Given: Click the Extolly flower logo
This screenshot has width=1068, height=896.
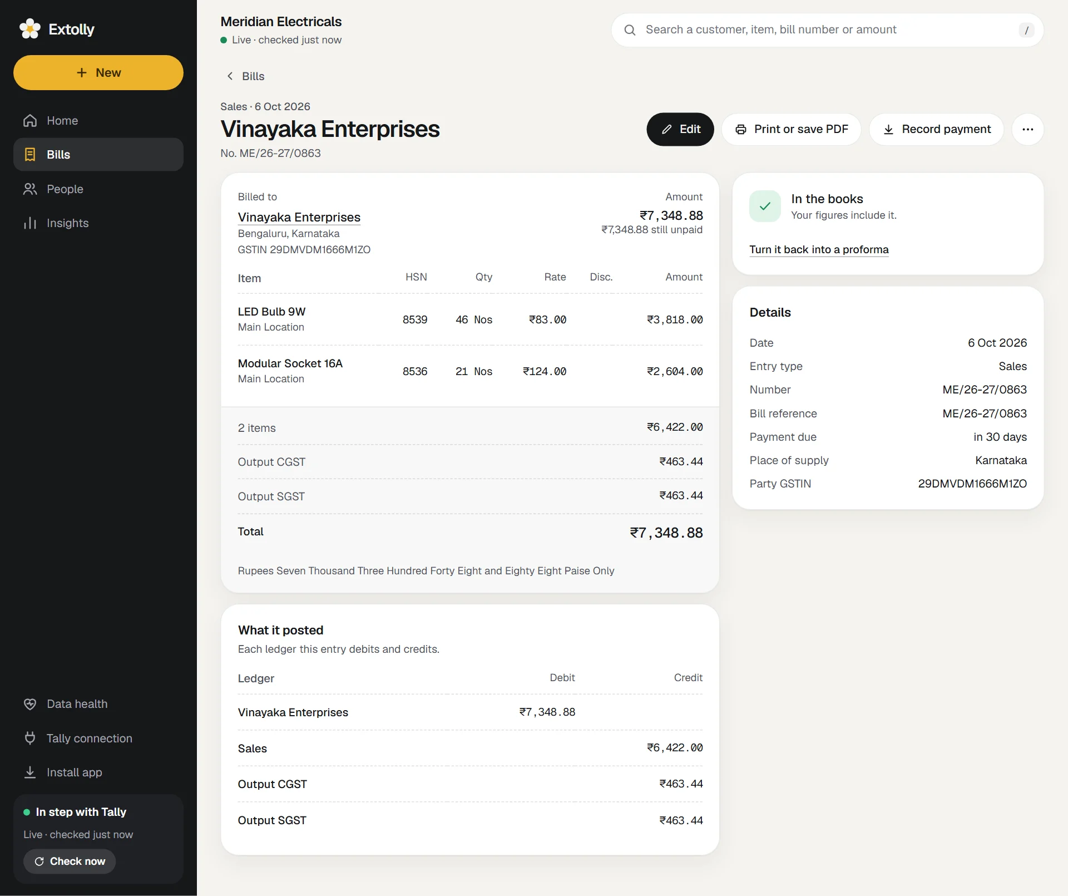Looking at the screenshot, I should [x=30, y=29].
